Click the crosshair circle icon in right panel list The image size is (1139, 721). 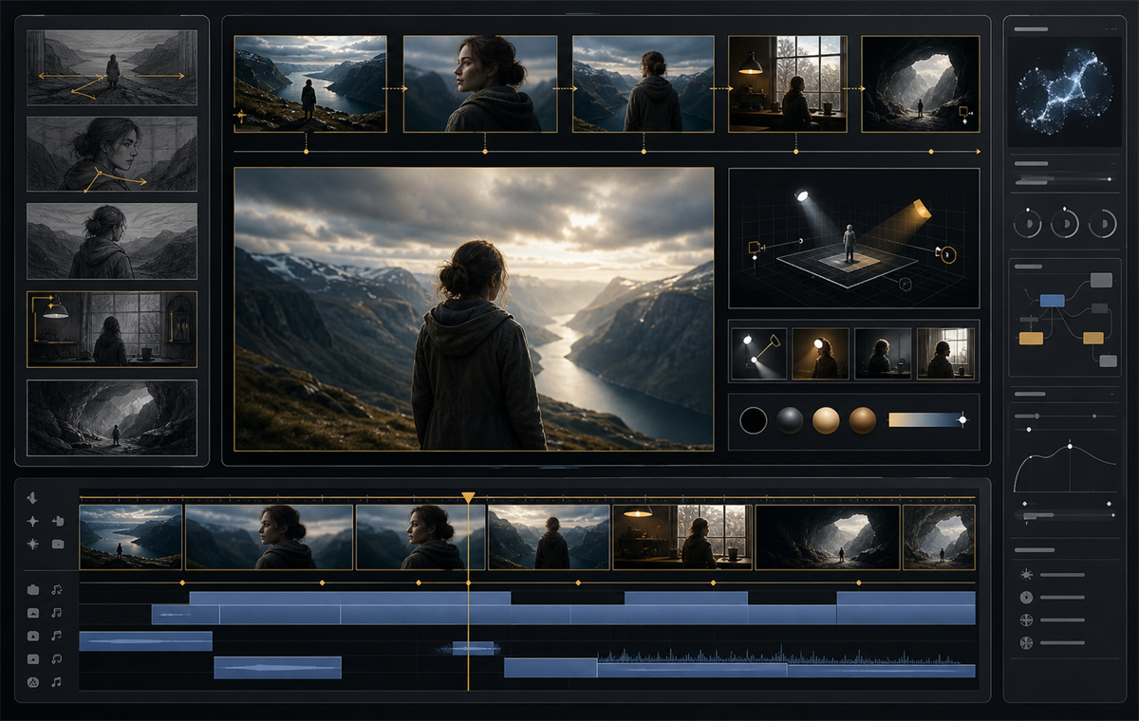(1025, 619)
